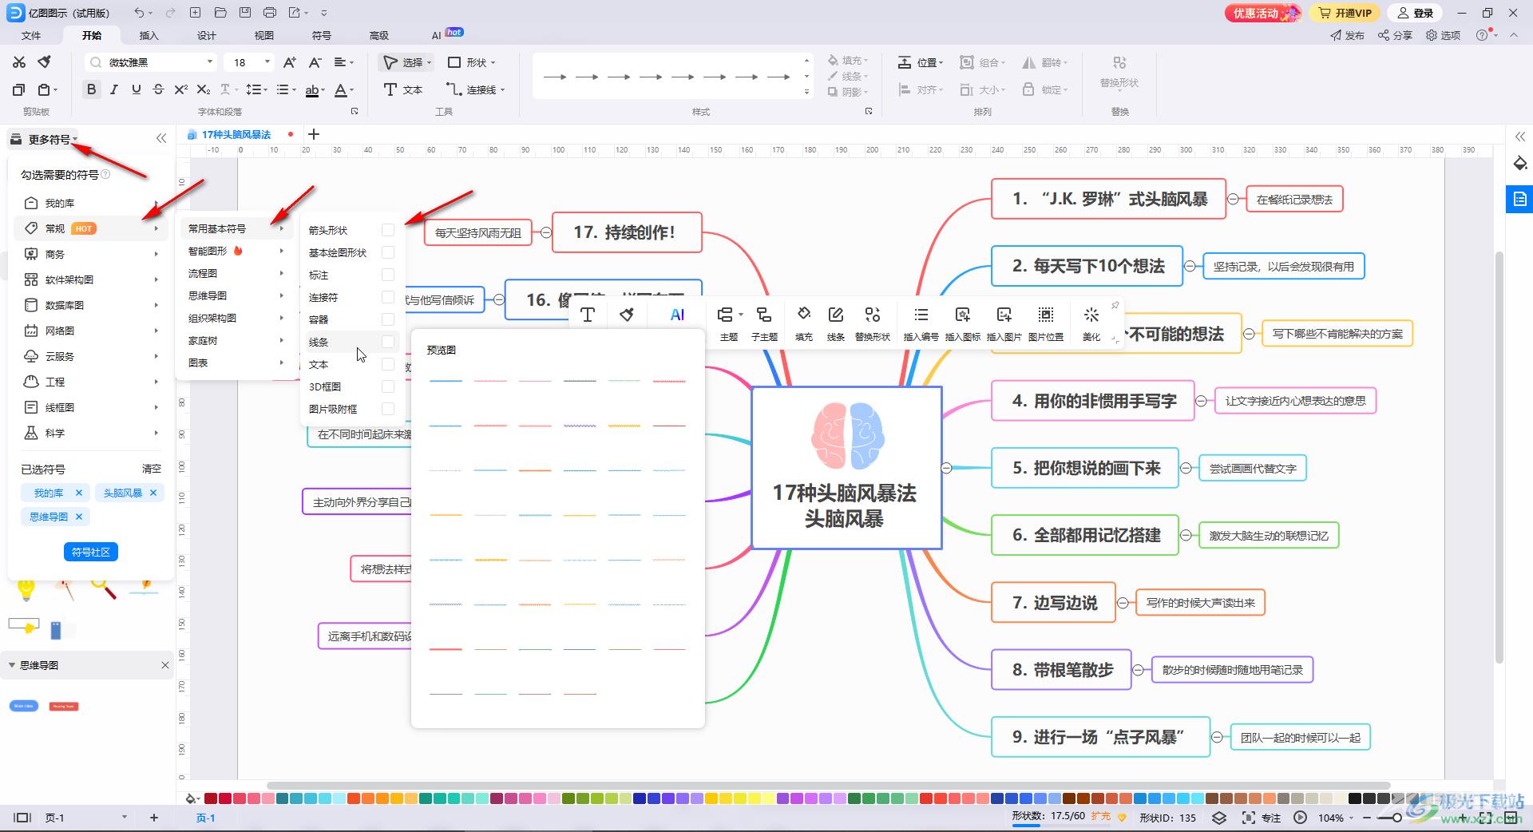Check the 3D Block (3D框图) checkbox

tap(388, 386)
